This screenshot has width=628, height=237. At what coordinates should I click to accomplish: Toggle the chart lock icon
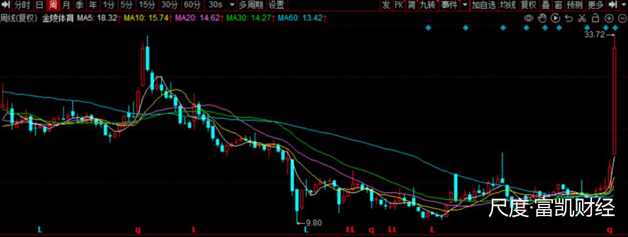click(x=595, y=18)
